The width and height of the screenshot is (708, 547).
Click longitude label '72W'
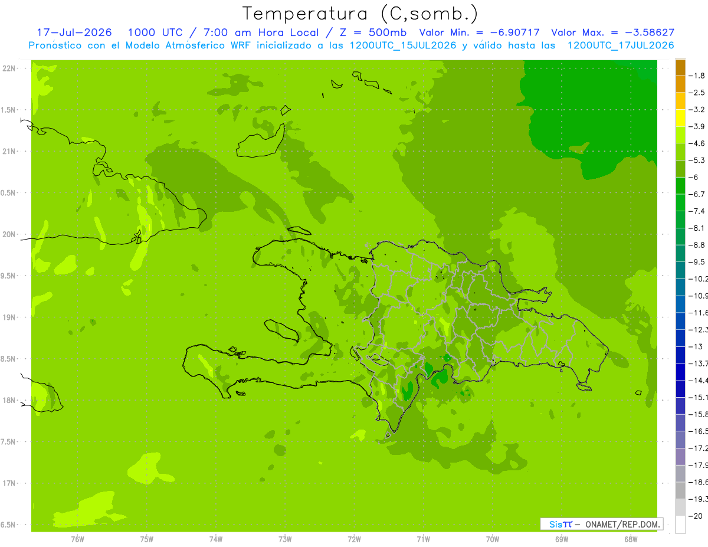click(x=354, y=539)
